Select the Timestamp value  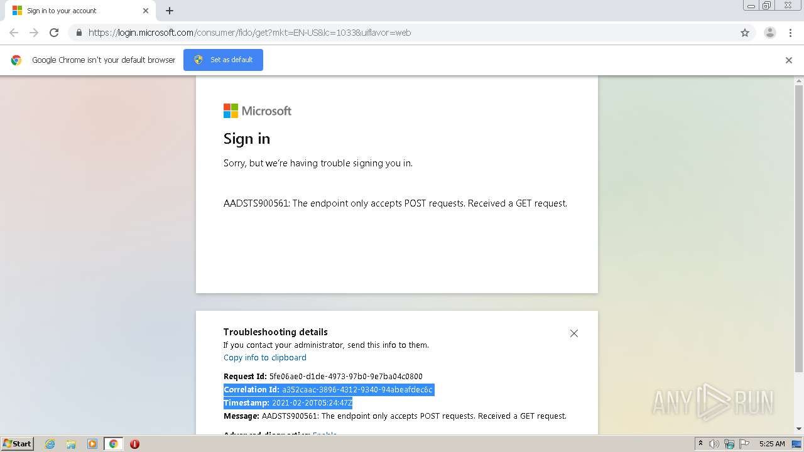[x=312, y=403]
